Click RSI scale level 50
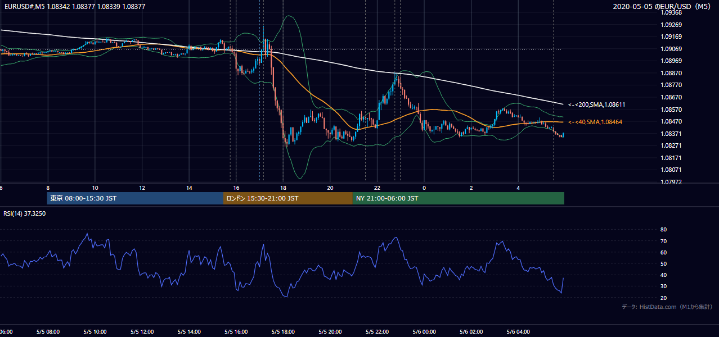The width and height of the screenshot is (719, 337). [663, 263]
